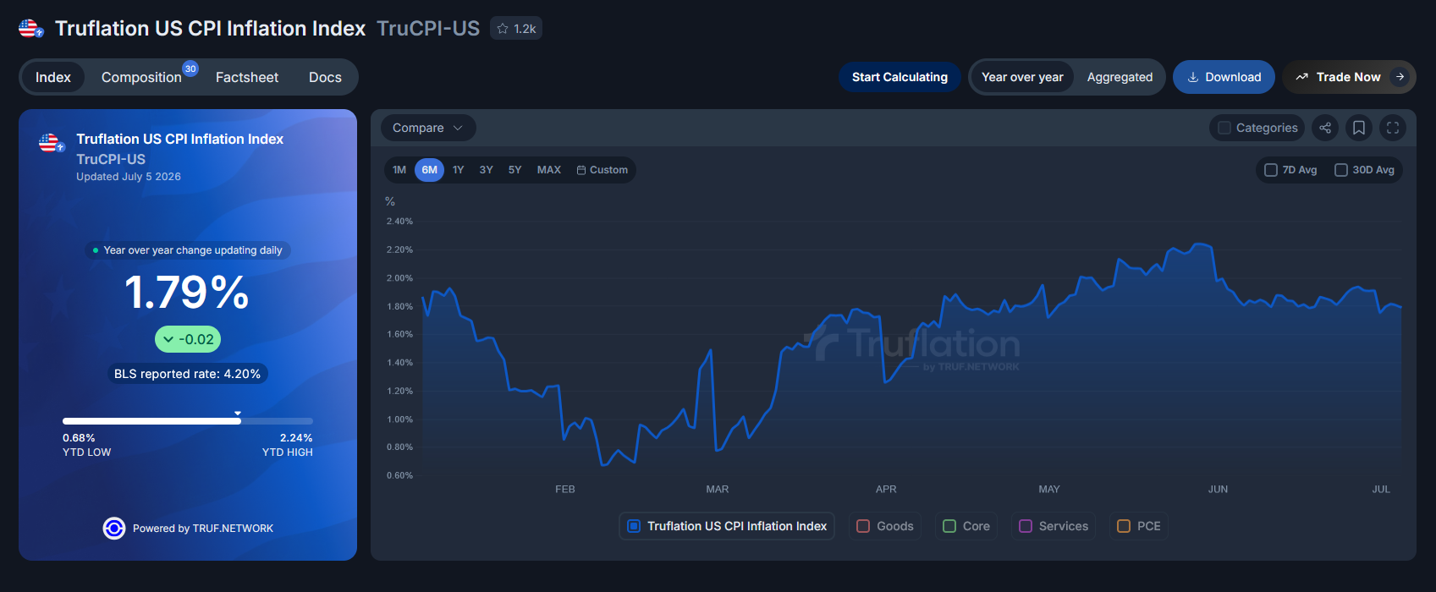This screenshot has height=592, width=1436.
Task: Click the JUN label on chart axis
Action: (1219, 490)
